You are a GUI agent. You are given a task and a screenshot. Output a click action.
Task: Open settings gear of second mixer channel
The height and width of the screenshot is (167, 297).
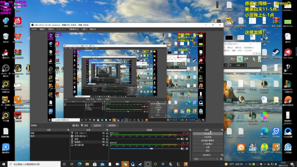click(x=187, y=149)
